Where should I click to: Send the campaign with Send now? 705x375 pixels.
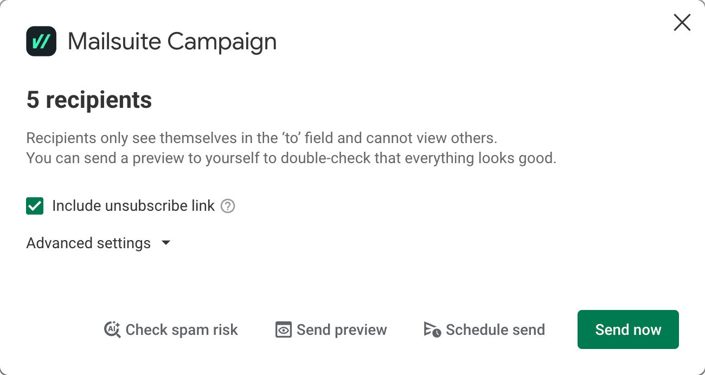[628, 329]
